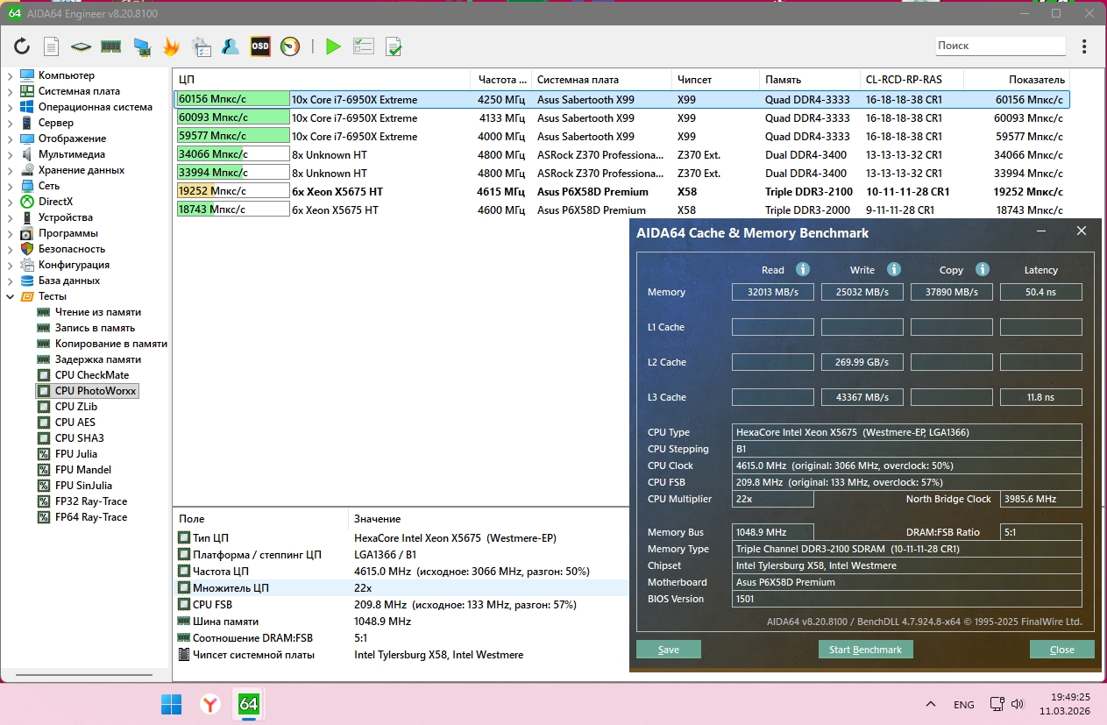1107x725 pixels.
Task: Select FP64 Ray-Trace test
Action: point(90,517)
